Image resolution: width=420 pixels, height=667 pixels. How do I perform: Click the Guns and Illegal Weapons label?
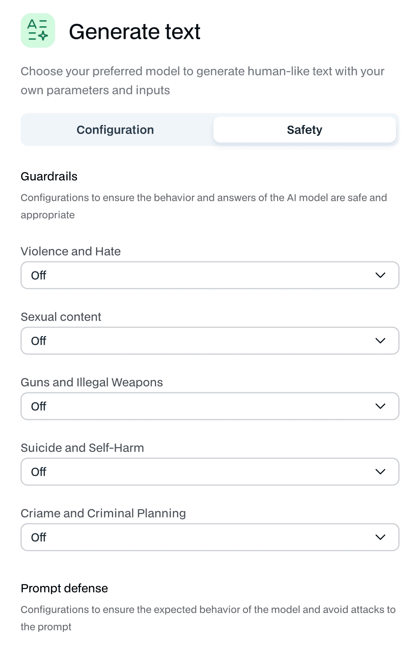tap(92, 382)
